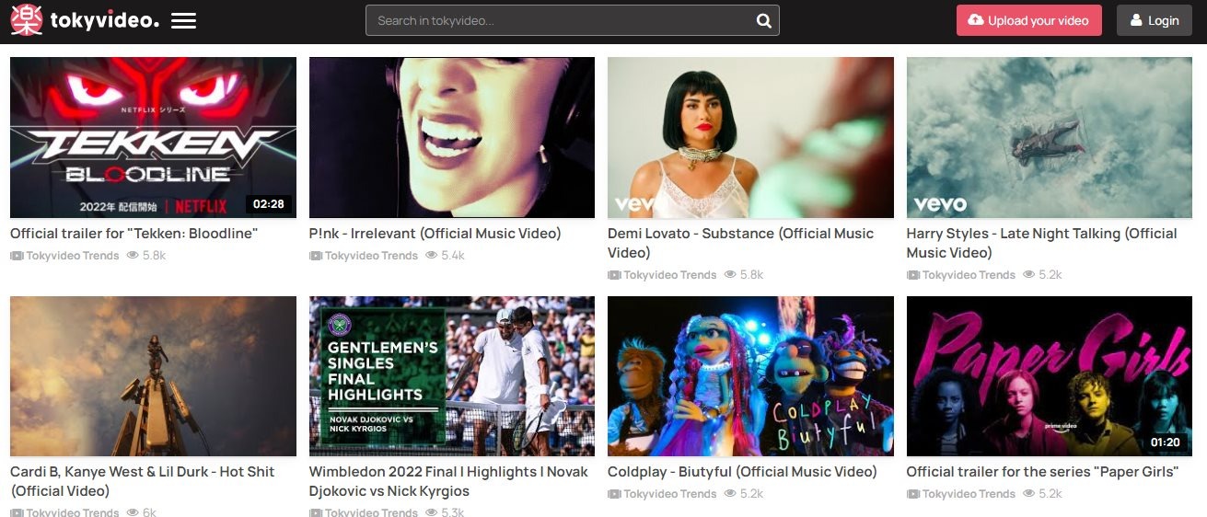
Task: Open Coldplay Biutyful video thumbnail
Action: point(750,376)
